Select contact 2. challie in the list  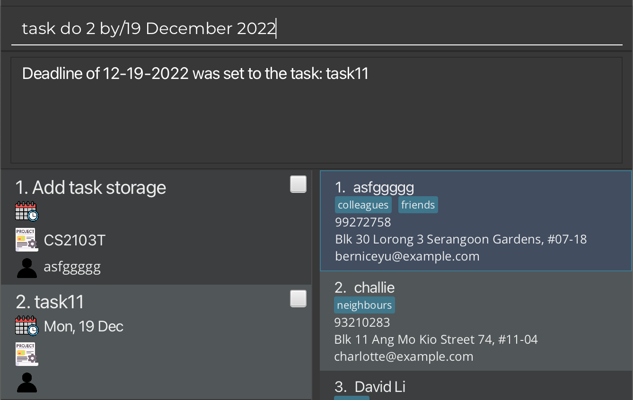[x=476, y=321]
